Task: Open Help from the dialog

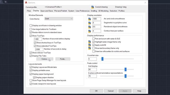Action: point(139,91)
